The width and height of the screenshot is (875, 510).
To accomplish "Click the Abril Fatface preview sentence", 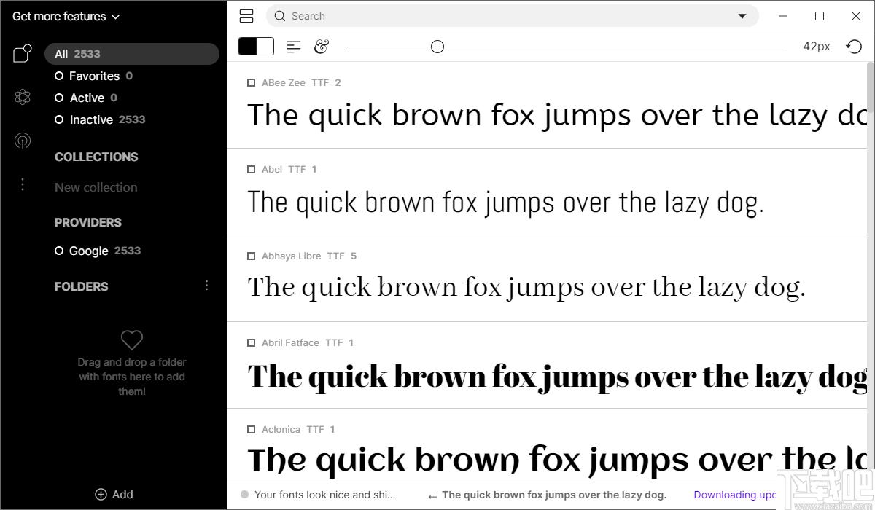I will [x=557, y=377].
